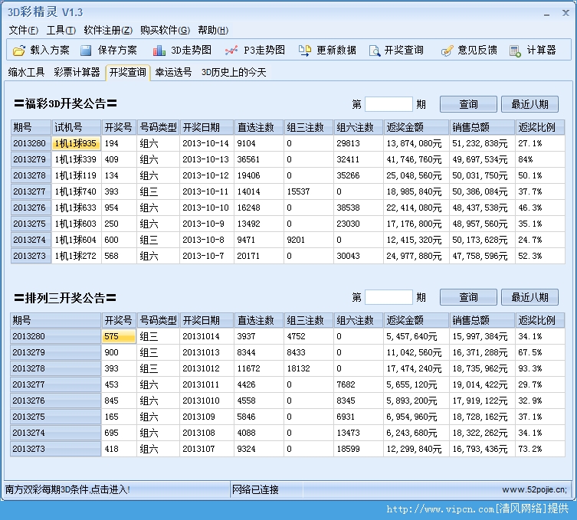Click the sales cell 51,232,838元
The width and height of the screenshot is (577, 520).
point(482,143)
